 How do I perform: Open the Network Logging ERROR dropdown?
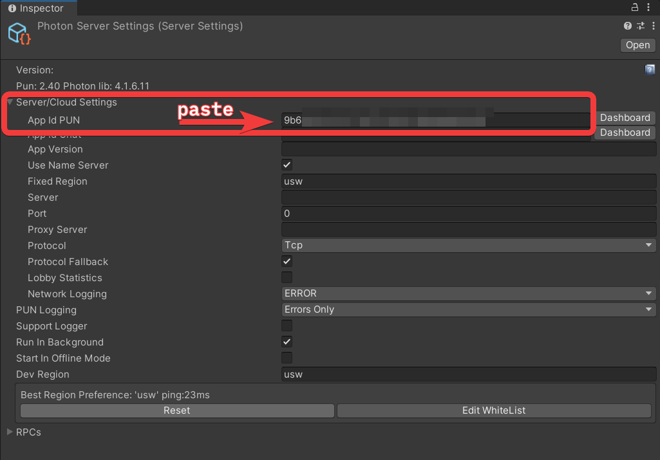(469, 293)
